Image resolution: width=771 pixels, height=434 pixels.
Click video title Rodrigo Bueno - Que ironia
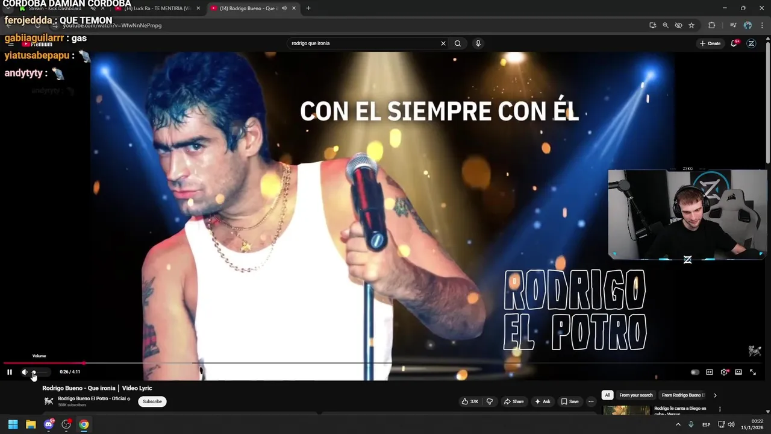(97, 388)
